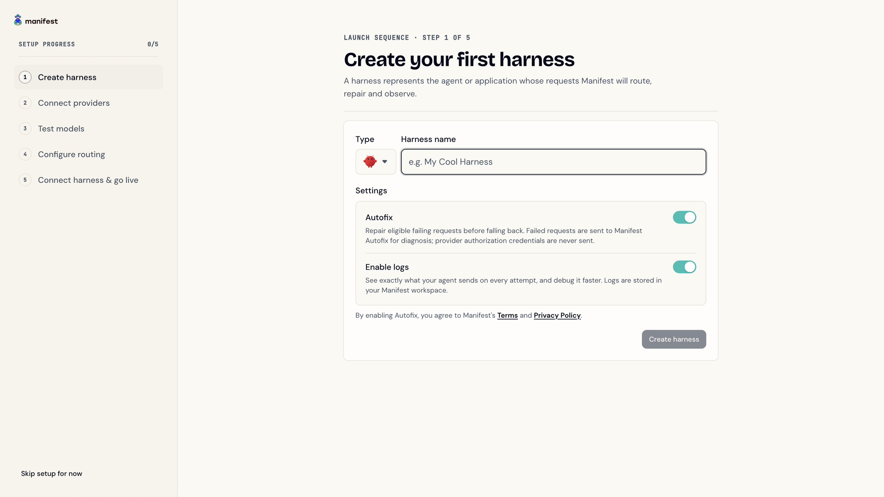Click the step 1 number badge
The width and height of the screenshot is (884, 497).
click(25, 77)
